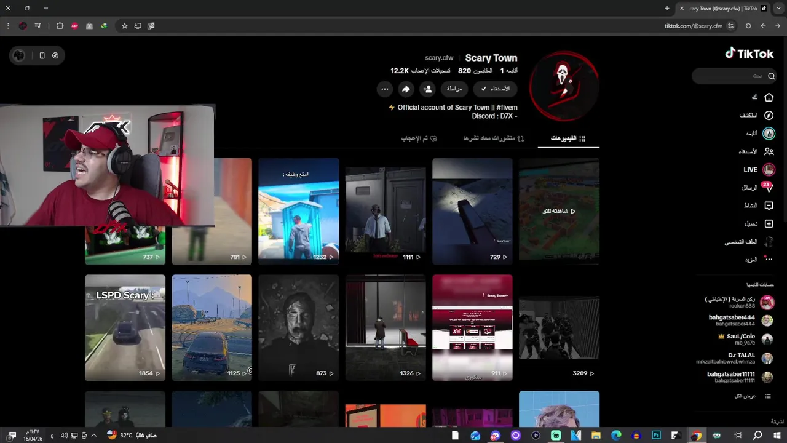
Task: Reload the page in the browser
Action: 748,26
